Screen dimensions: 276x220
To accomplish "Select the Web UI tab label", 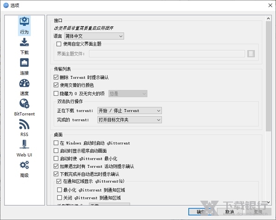I will (24, 155).
